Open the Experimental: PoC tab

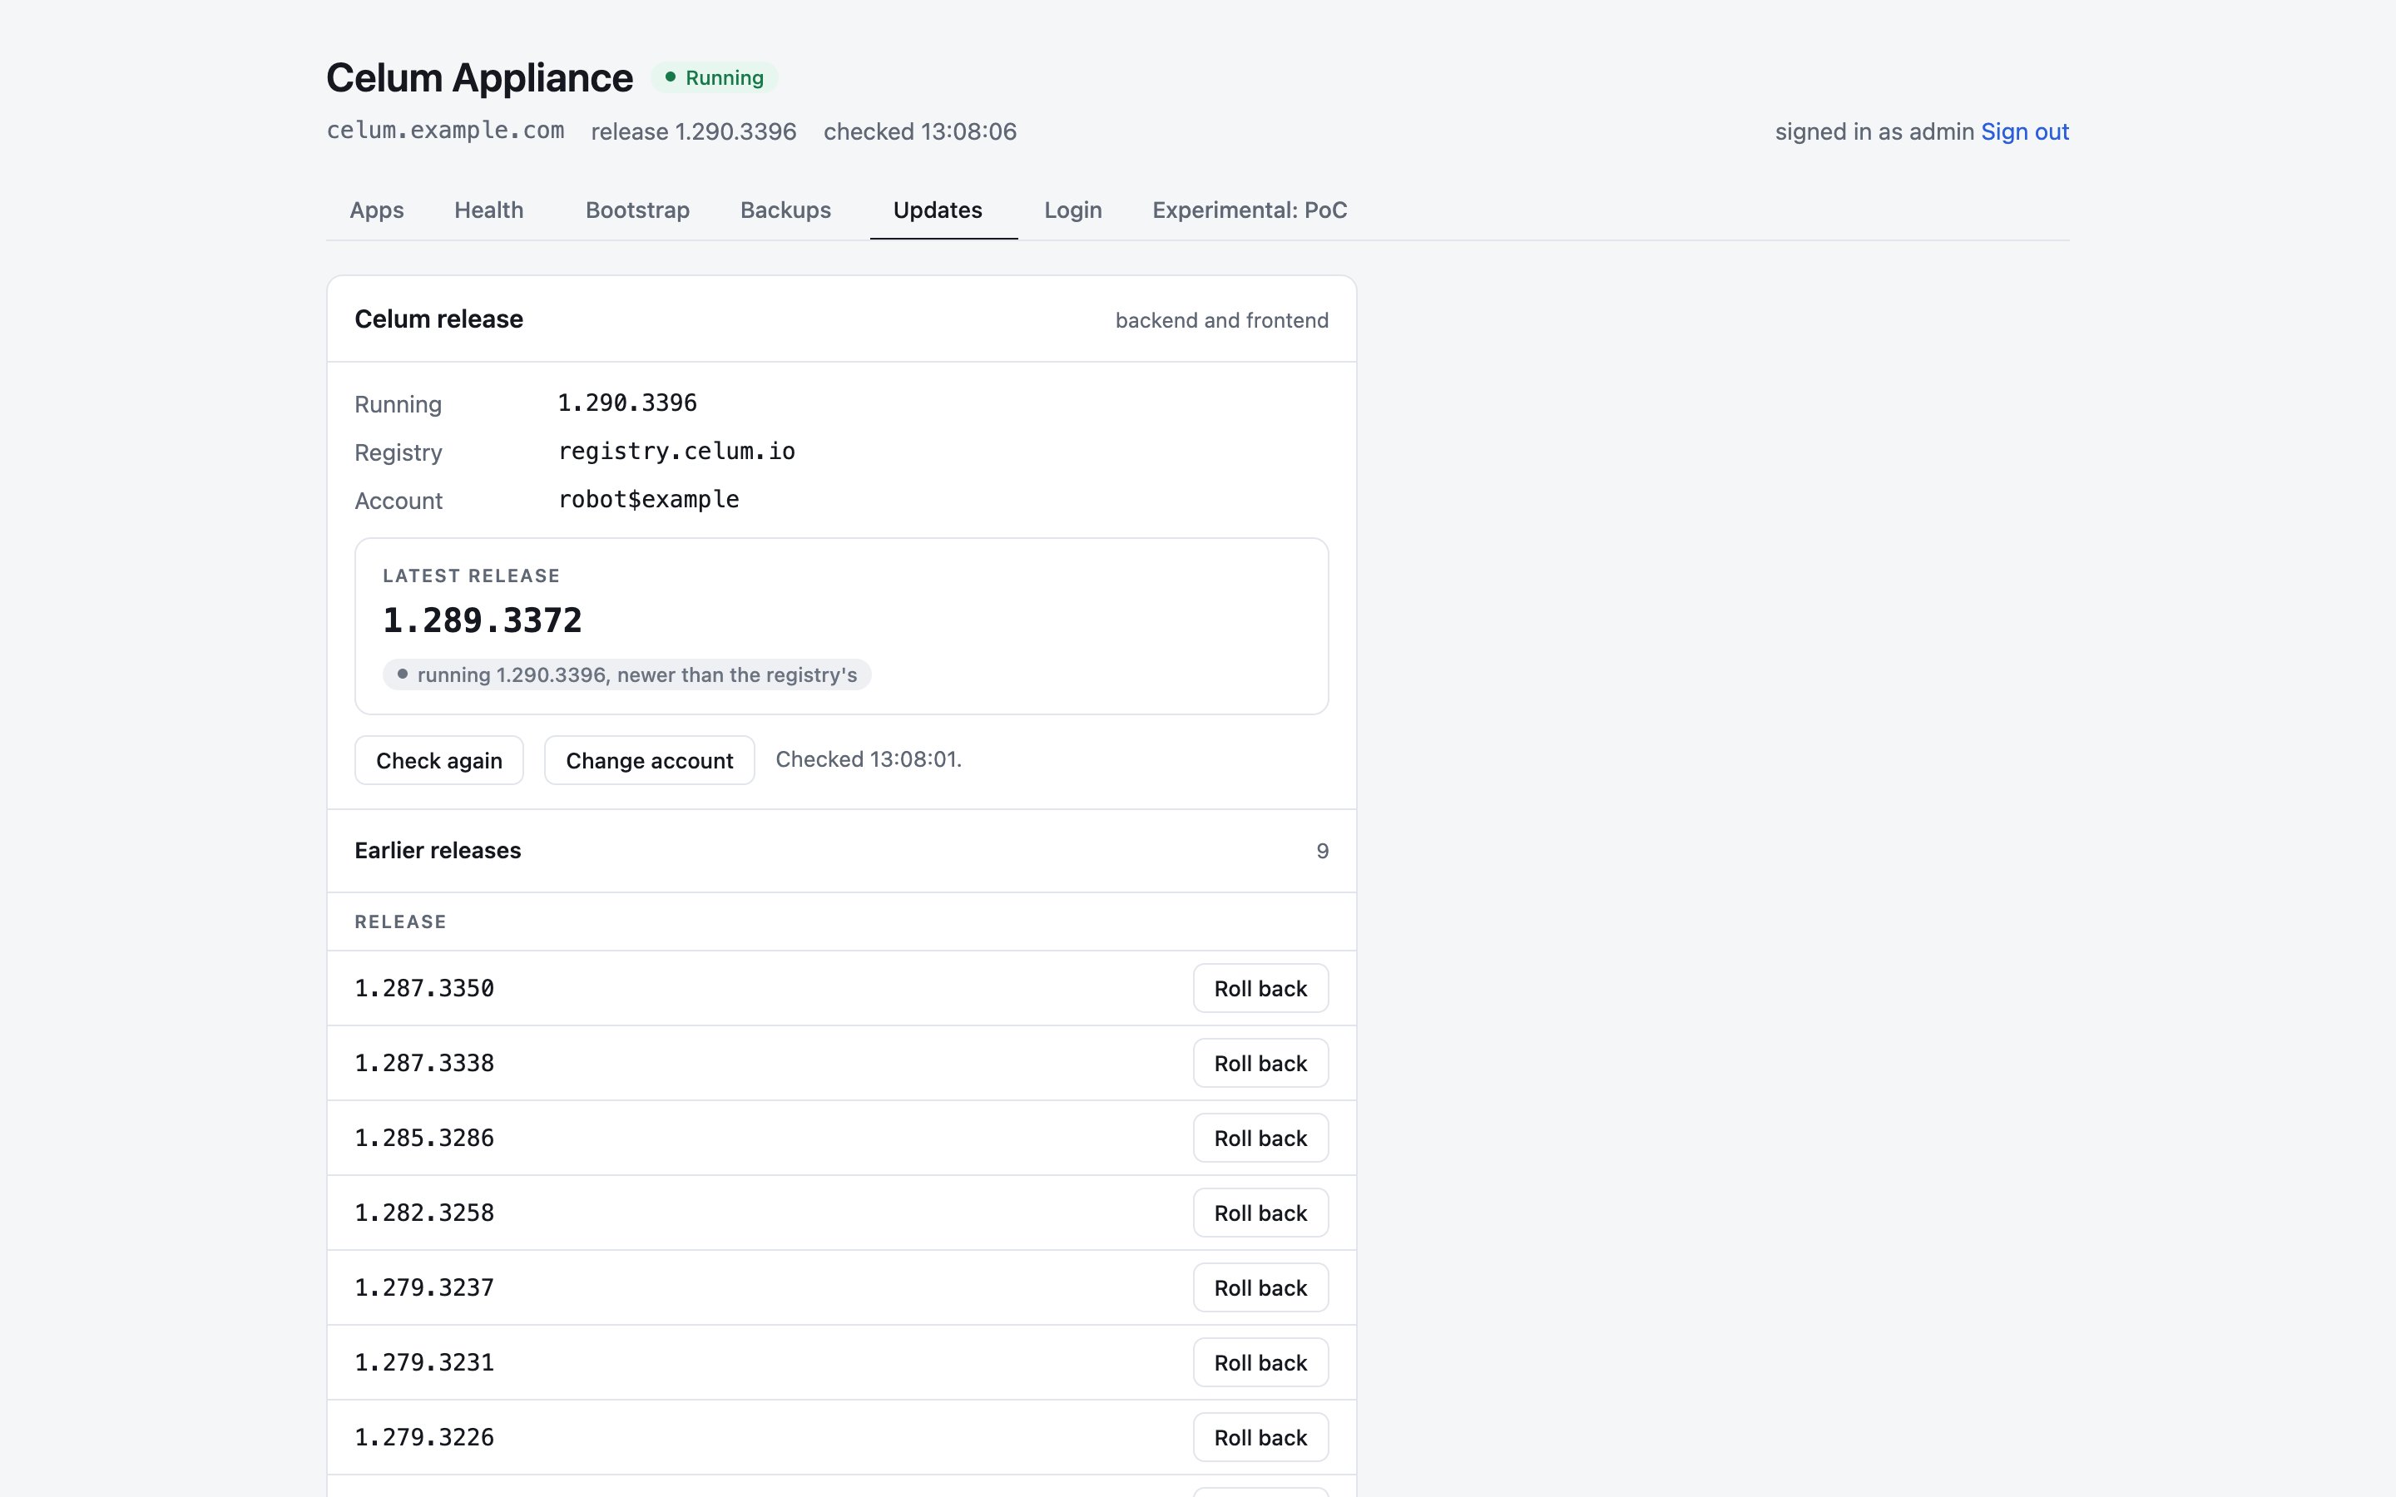[x=1249, y=210]
